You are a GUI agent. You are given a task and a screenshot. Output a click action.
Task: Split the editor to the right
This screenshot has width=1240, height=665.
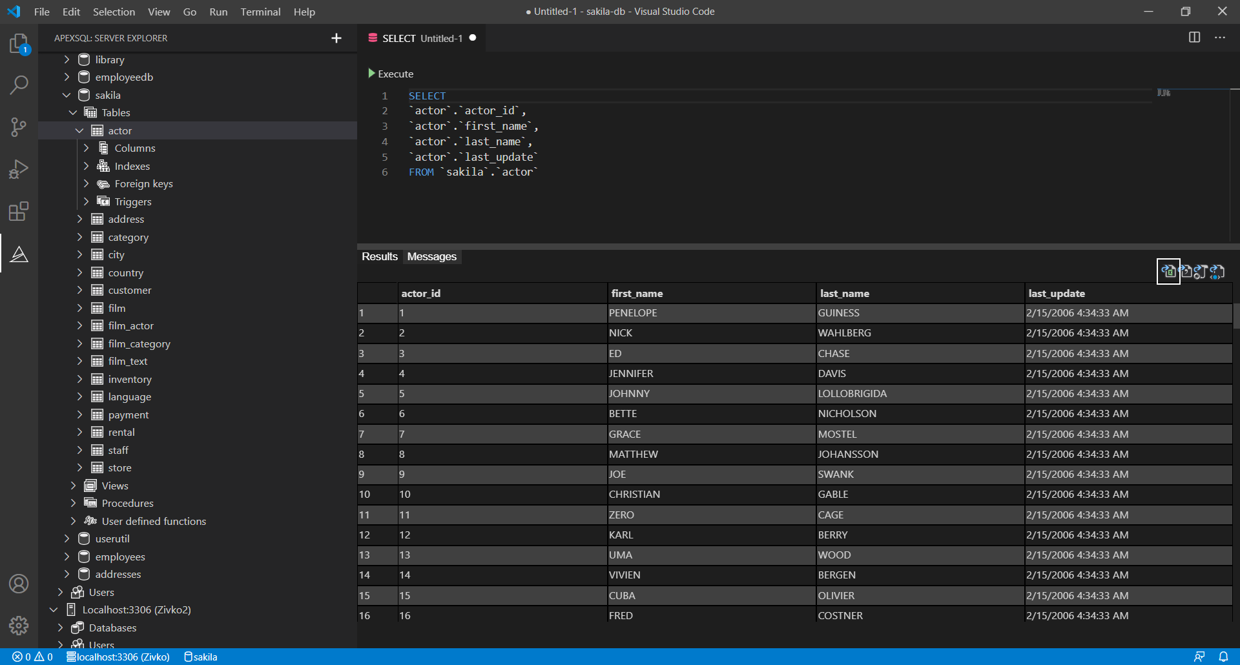click(x=1194, y=37)
